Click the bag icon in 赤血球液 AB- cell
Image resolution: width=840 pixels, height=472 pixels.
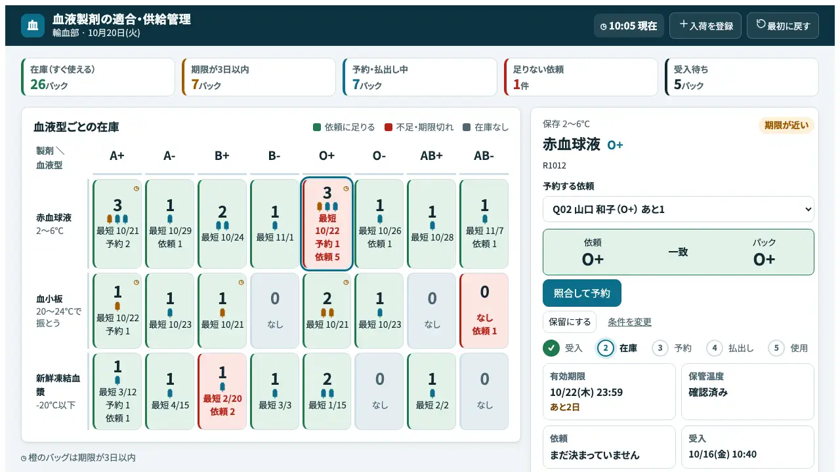coord(485,219)
